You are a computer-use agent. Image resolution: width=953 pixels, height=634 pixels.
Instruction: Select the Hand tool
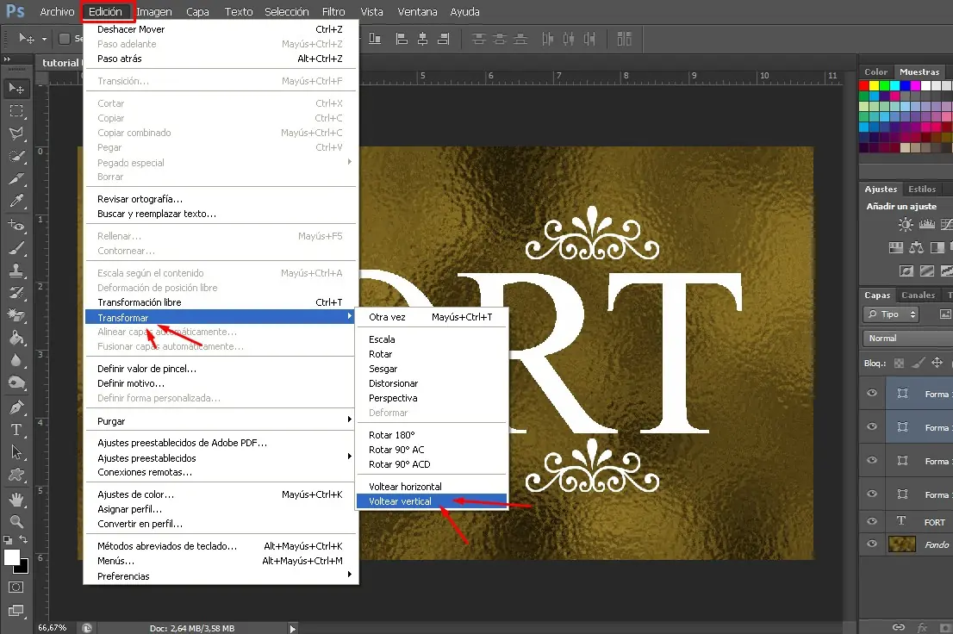coord(16,500)
